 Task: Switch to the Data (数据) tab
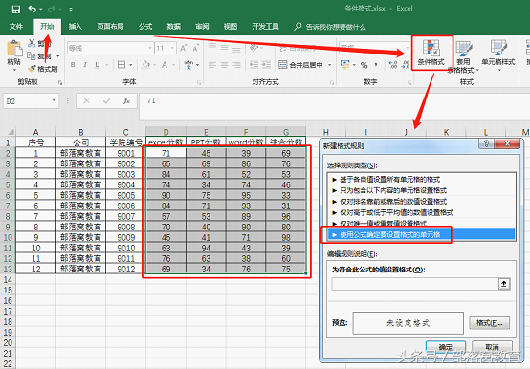click(174, 27)
